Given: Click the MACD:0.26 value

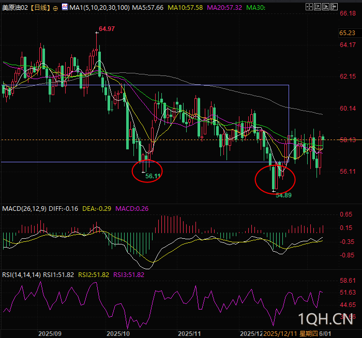Looking at the screenshot, I should [132, 209].
